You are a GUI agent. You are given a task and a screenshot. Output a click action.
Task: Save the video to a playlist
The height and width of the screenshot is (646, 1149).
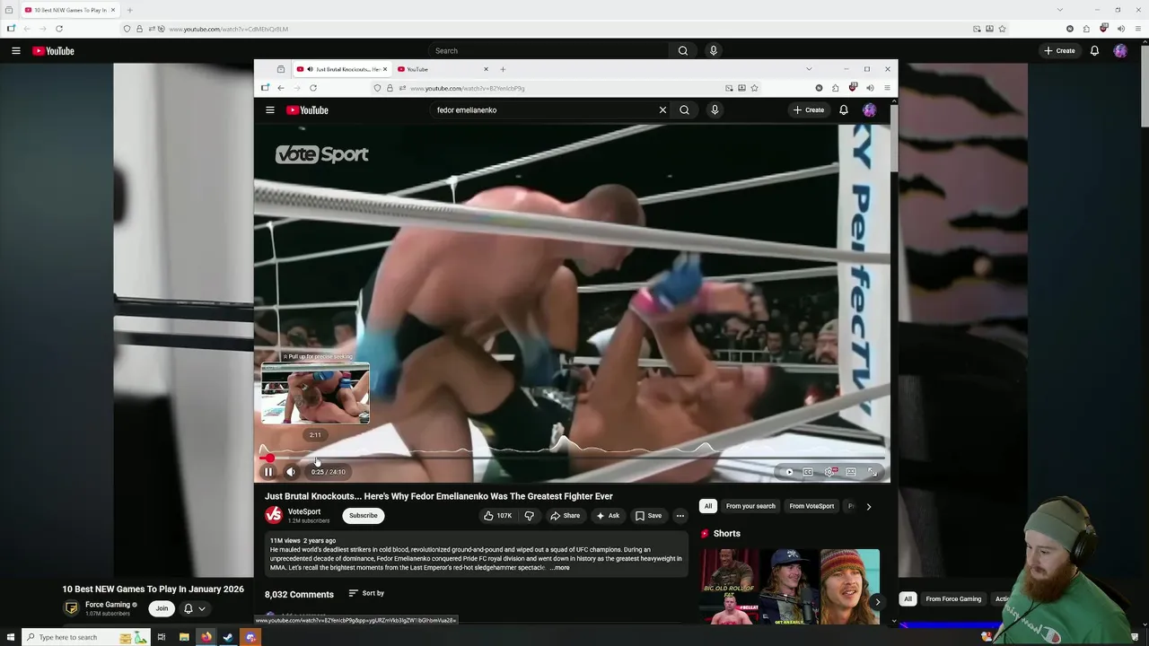(648, 516)
